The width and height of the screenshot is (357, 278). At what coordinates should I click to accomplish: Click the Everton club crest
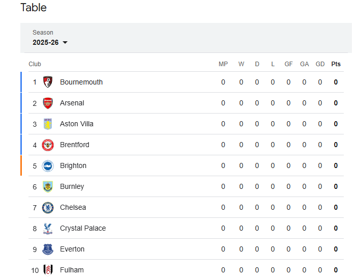pos(48,249)
